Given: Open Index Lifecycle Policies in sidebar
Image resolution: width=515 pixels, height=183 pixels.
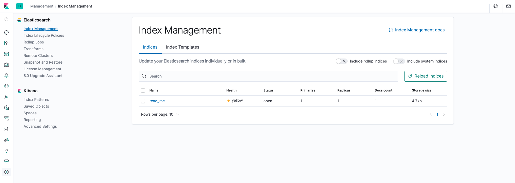Looking at the screenshot, I should 44,35.
